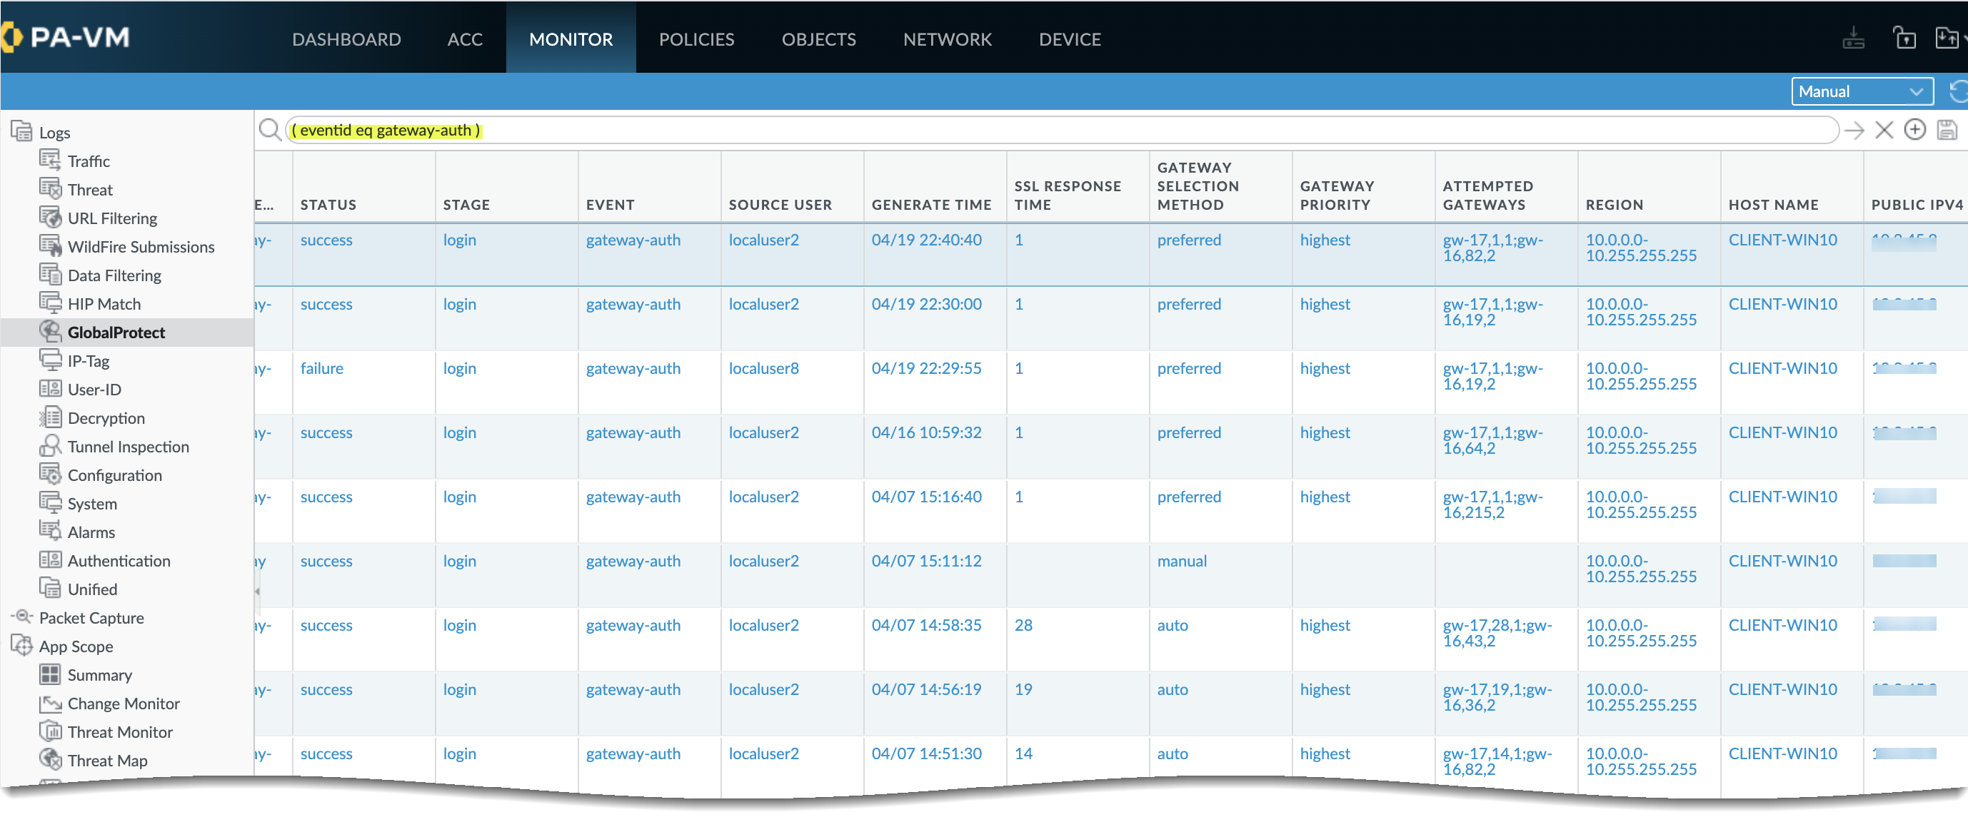Open the DASHBOARD tab
The width and height of the screenshot is (1968, 822).
click(x=346, y=39)
